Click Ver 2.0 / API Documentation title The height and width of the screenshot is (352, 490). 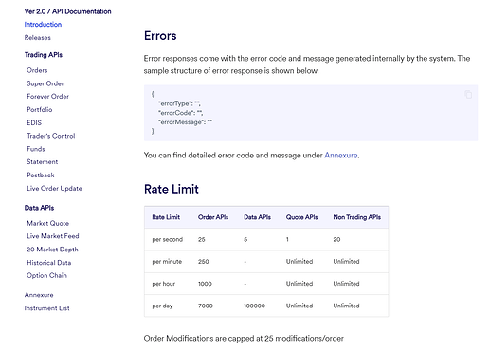[x=67, y=11]
